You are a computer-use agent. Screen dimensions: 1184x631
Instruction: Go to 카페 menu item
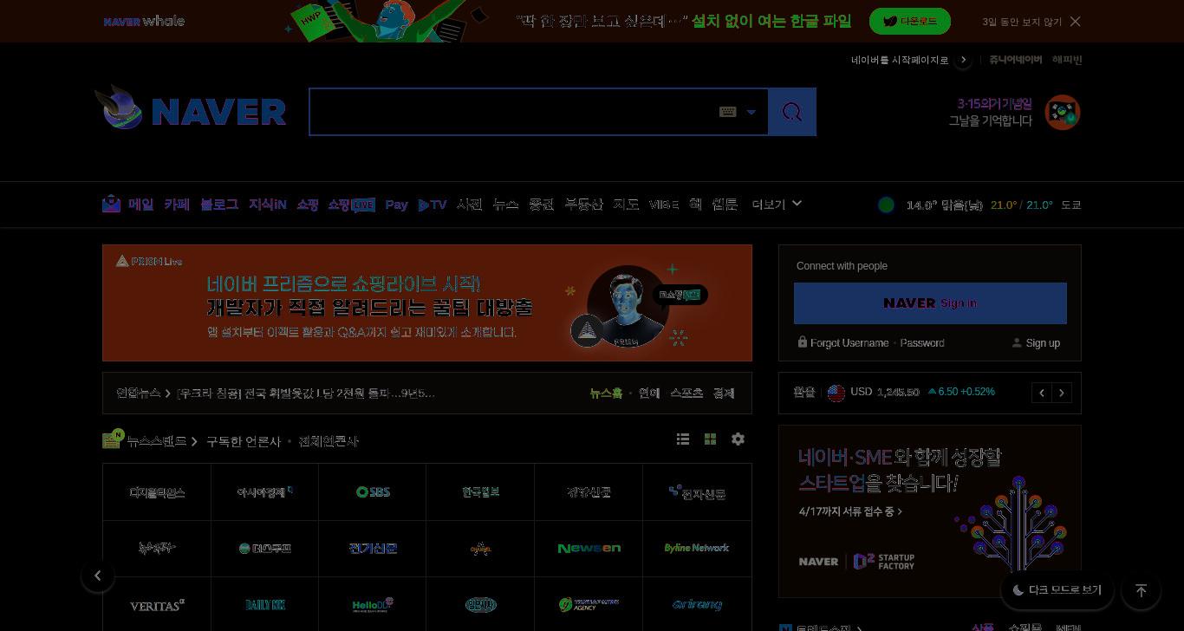(177, 205)
